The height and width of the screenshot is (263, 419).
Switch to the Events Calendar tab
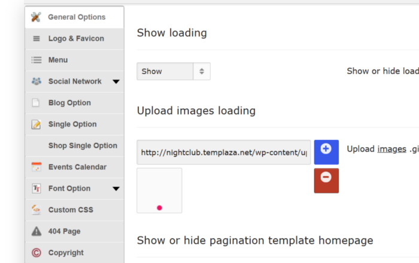74,167
